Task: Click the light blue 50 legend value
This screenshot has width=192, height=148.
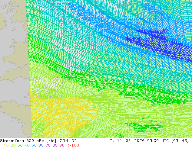Action: pyautogui.click(x=34, y=145)
